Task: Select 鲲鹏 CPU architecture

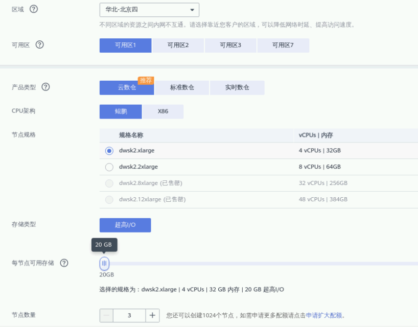Action: [x=121, y=112]
